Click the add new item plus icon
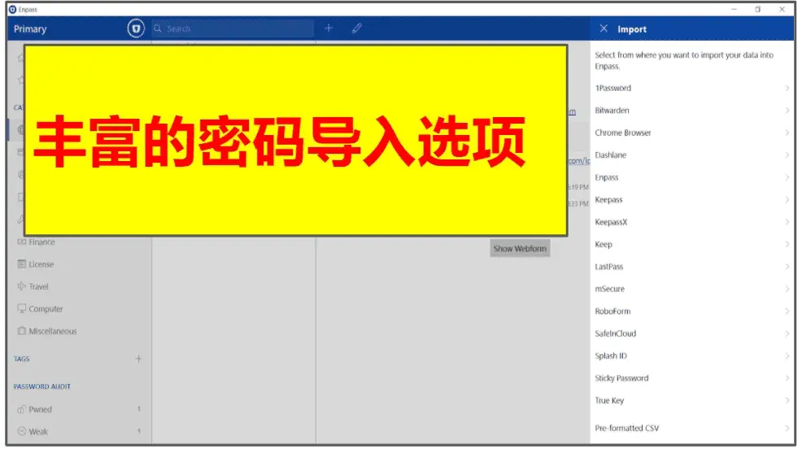 click(x=329, y=28)
